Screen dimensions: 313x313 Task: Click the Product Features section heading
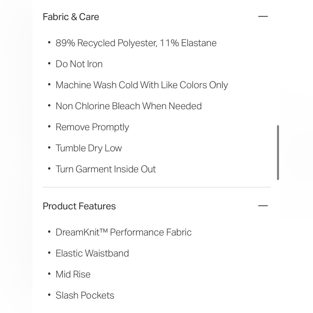click(79, 206)
